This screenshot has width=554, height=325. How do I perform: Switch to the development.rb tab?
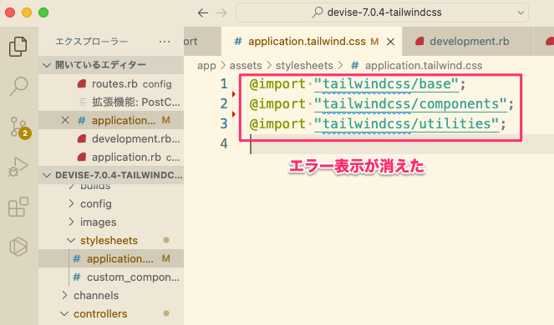468,42
